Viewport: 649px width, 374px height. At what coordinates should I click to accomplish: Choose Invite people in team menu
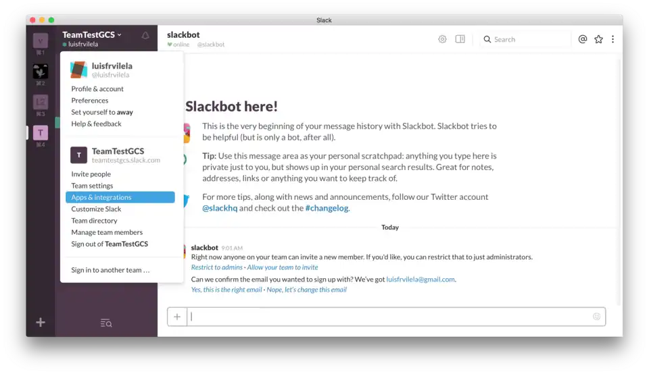tap(91, 174)
